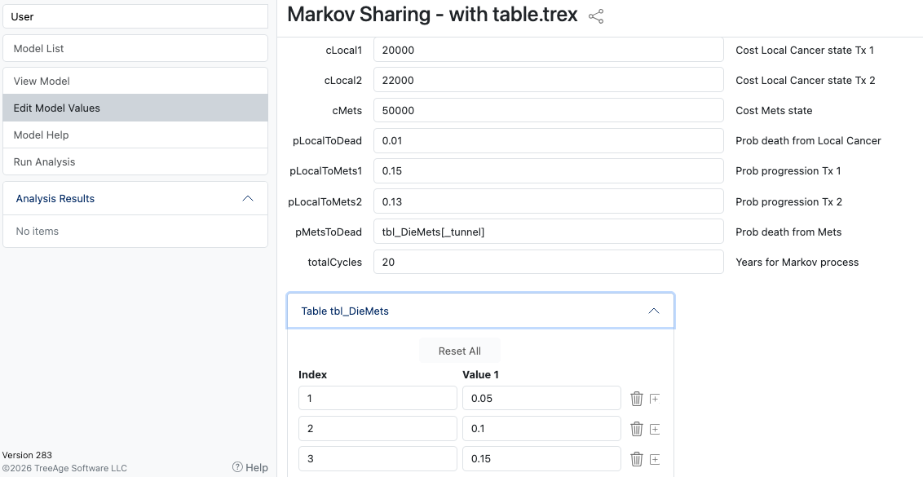
Task: Open Model Help in sidebar
Action: (135, 135)
